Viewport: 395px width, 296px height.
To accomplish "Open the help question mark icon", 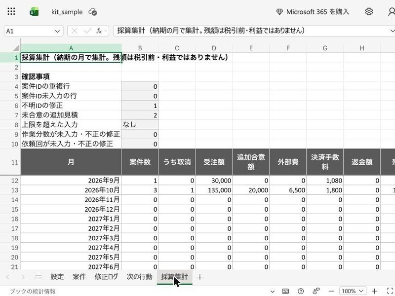I will 301,291.
